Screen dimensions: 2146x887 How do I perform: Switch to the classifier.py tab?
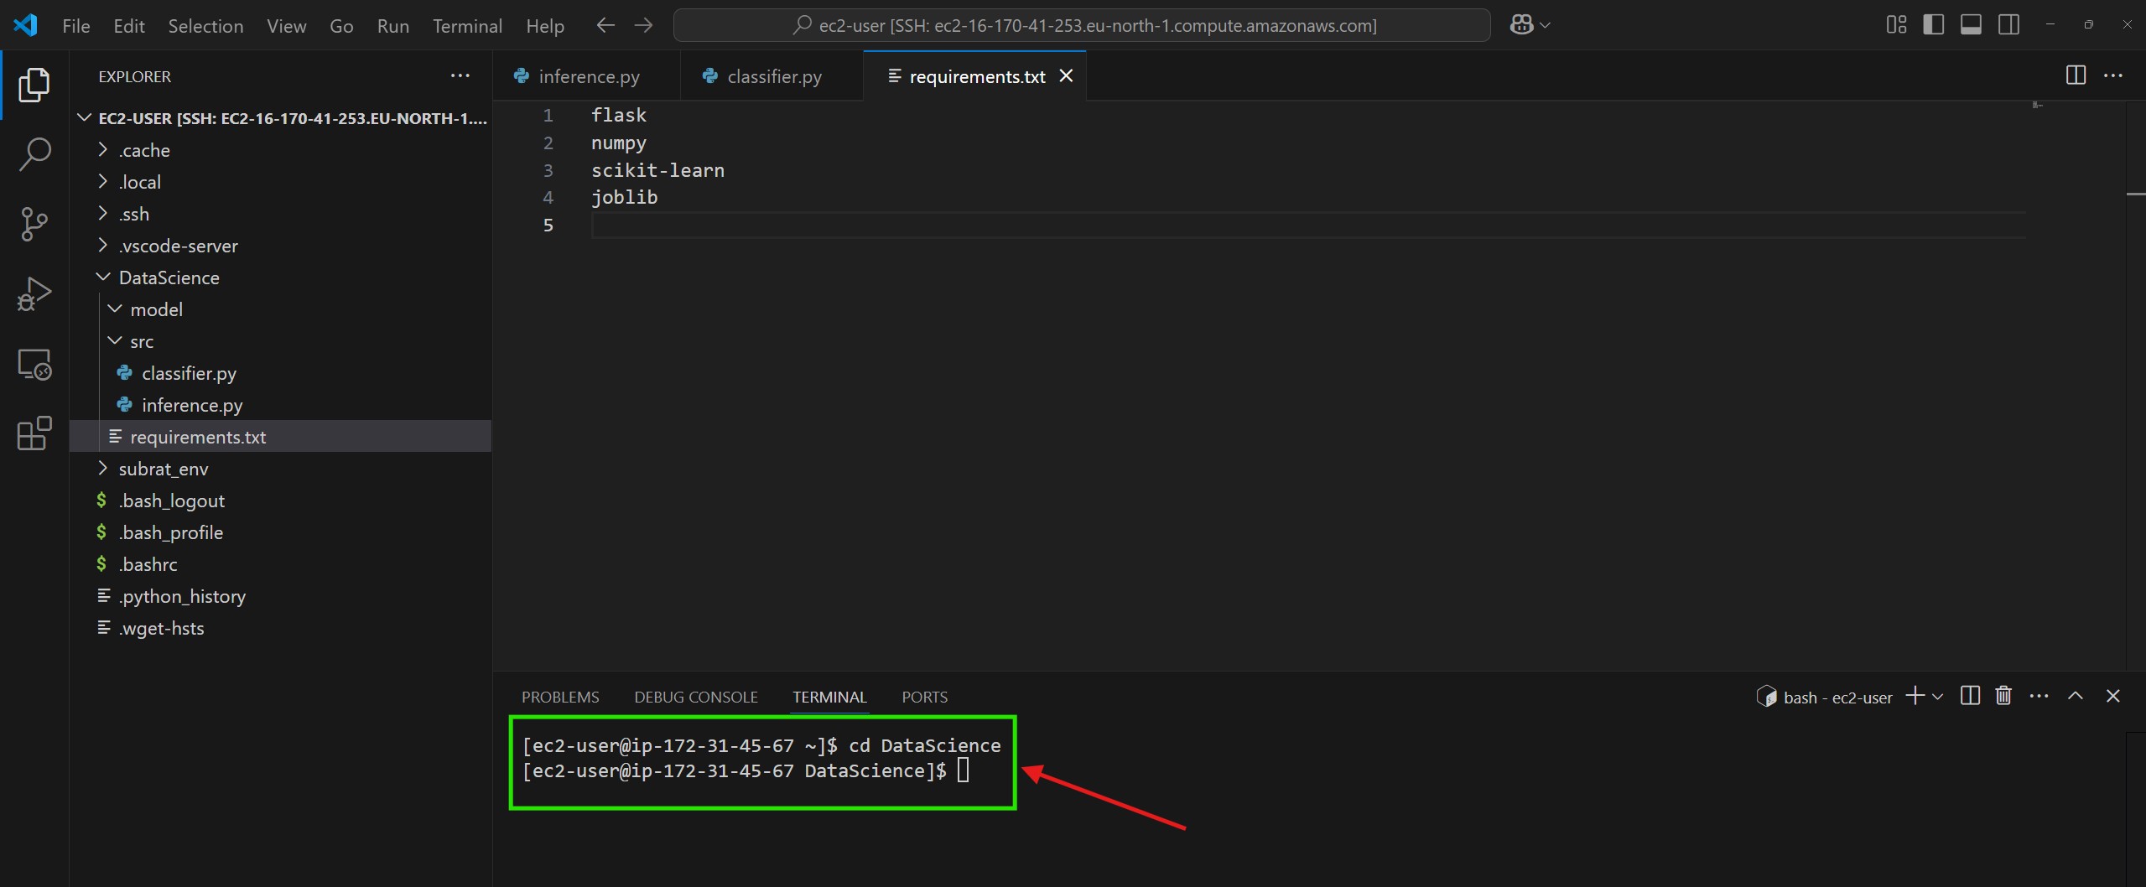pos(773,76)
